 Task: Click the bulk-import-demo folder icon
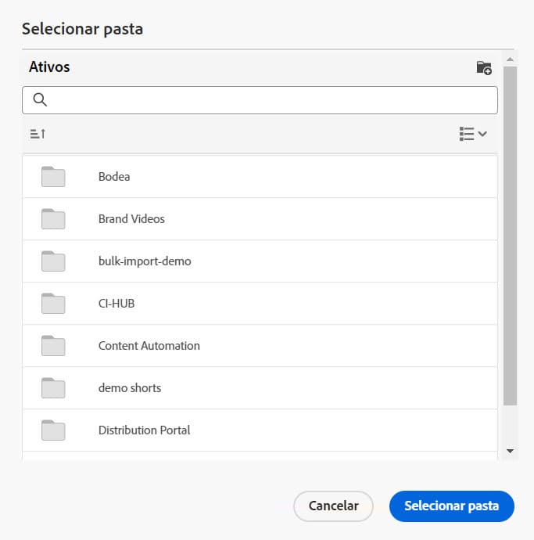click(x=53, y=261)
